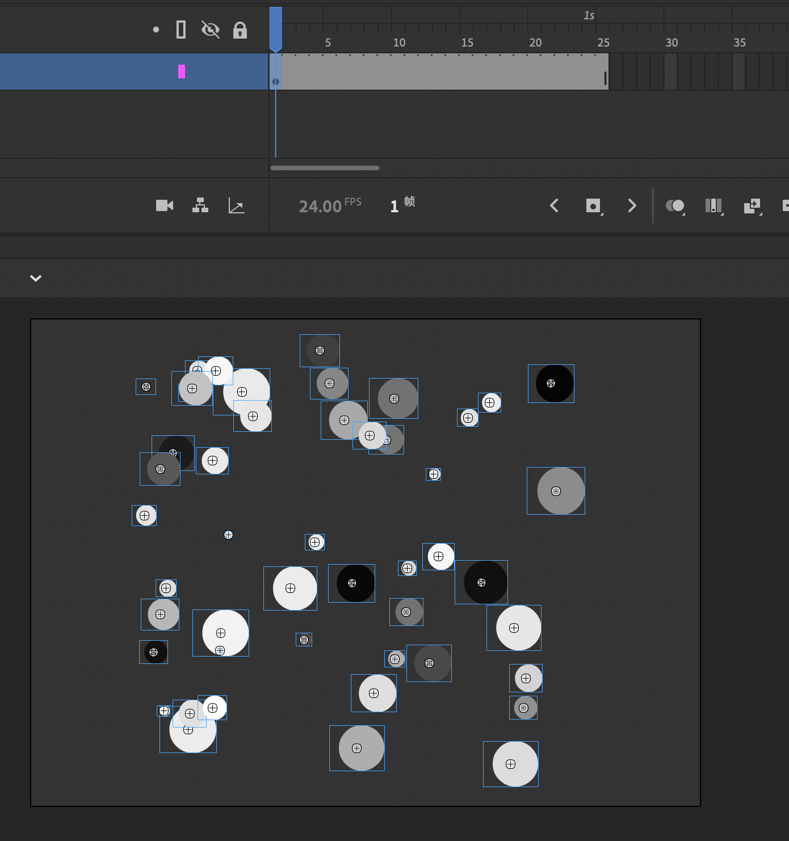The image size is (789, 841).
Task: Lock all layers with the padlock toggle
Action: click(240, 30)
